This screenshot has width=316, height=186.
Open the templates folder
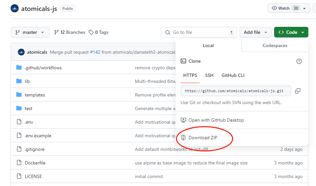pos(35,95)
